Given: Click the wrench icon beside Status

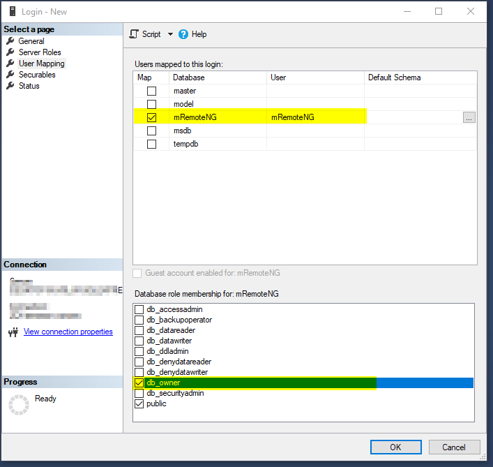Looking at the screenshot, I should click(x=10, y=85).
